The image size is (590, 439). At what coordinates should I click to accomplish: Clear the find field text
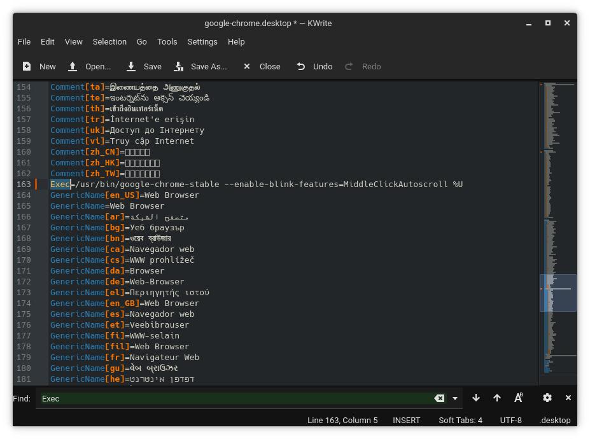(439, 398)
